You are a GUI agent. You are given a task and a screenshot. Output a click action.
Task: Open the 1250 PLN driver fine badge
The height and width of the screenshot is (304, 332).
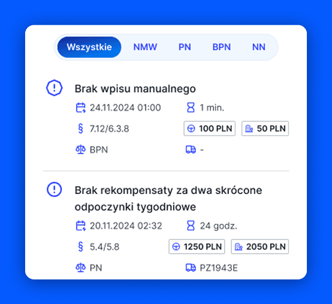point(197,247)
